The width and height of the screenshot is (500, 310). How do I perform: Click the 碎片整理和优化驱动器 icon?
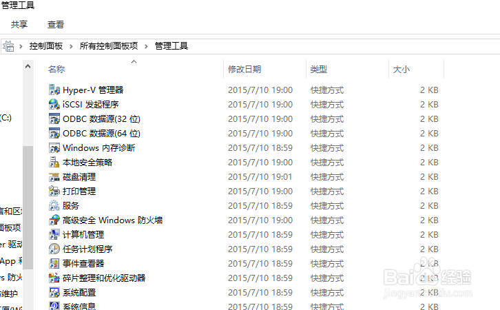point(54,278)
